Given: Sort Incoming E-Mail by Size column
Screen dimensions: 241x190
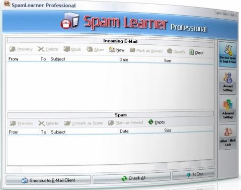Looking at the screenshot, I should click(x=184, y=60).
